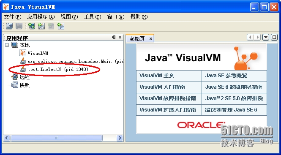Click the horizontal scrollbar thumb in 应用程序 panel
Viewport: 281px width, 155px height.
click(57, 138)
